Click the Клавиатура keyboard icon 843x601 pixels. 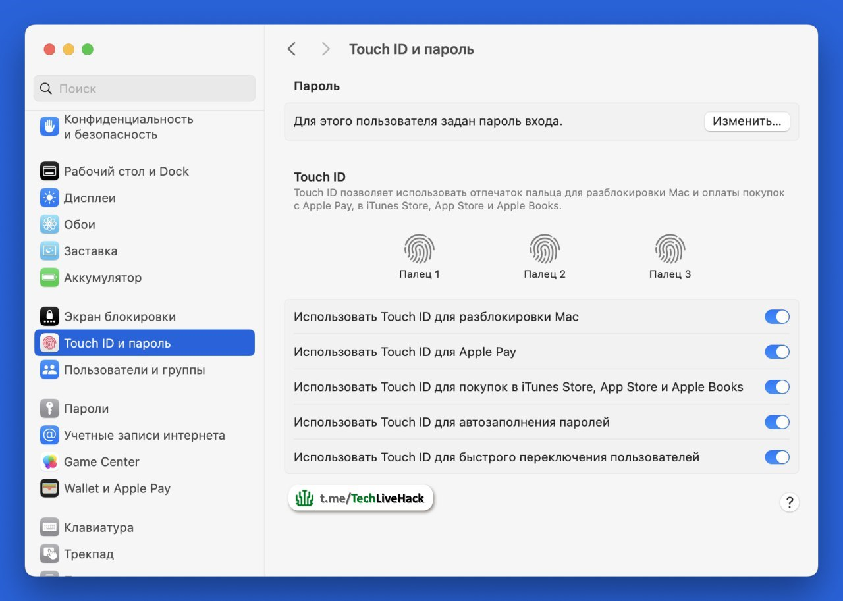click(x=49, y=527)
